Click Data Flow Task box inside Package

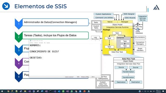point(117,52)
